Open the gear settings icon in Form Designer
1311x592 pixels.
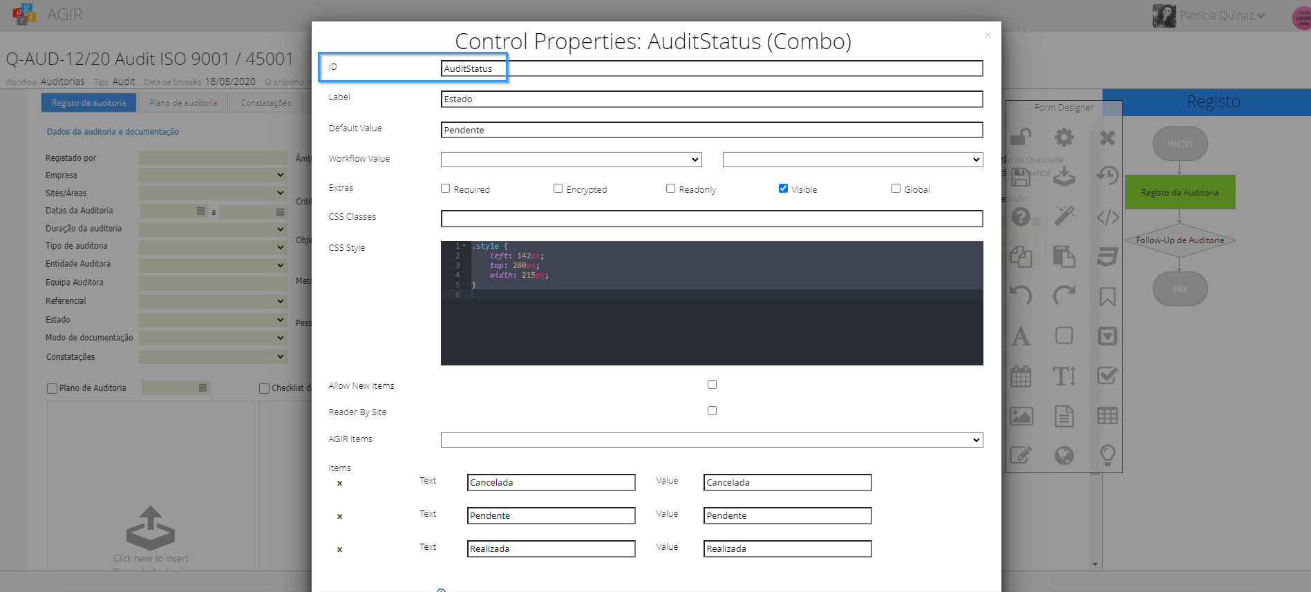tap(1064, 137)
